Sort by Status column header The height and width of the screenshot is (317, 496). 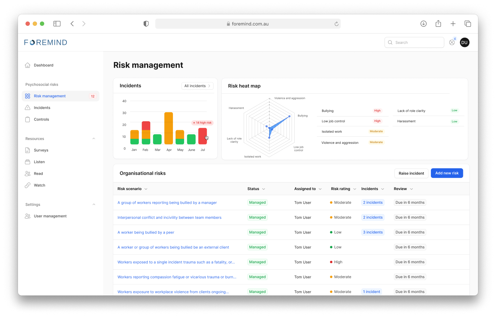pos(256,189)
